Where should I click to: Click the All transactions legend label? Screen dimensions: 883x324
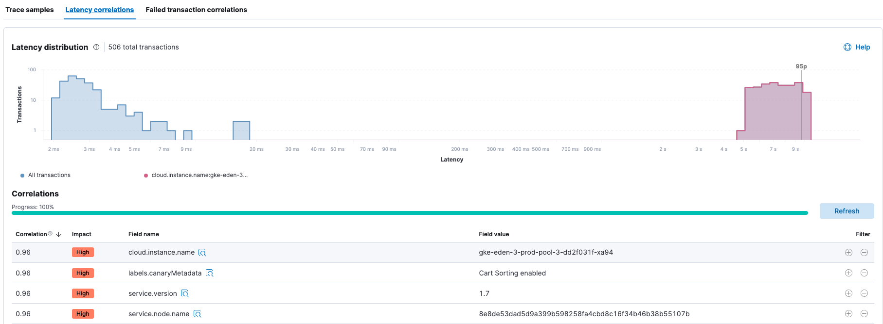tap(49, 175)
